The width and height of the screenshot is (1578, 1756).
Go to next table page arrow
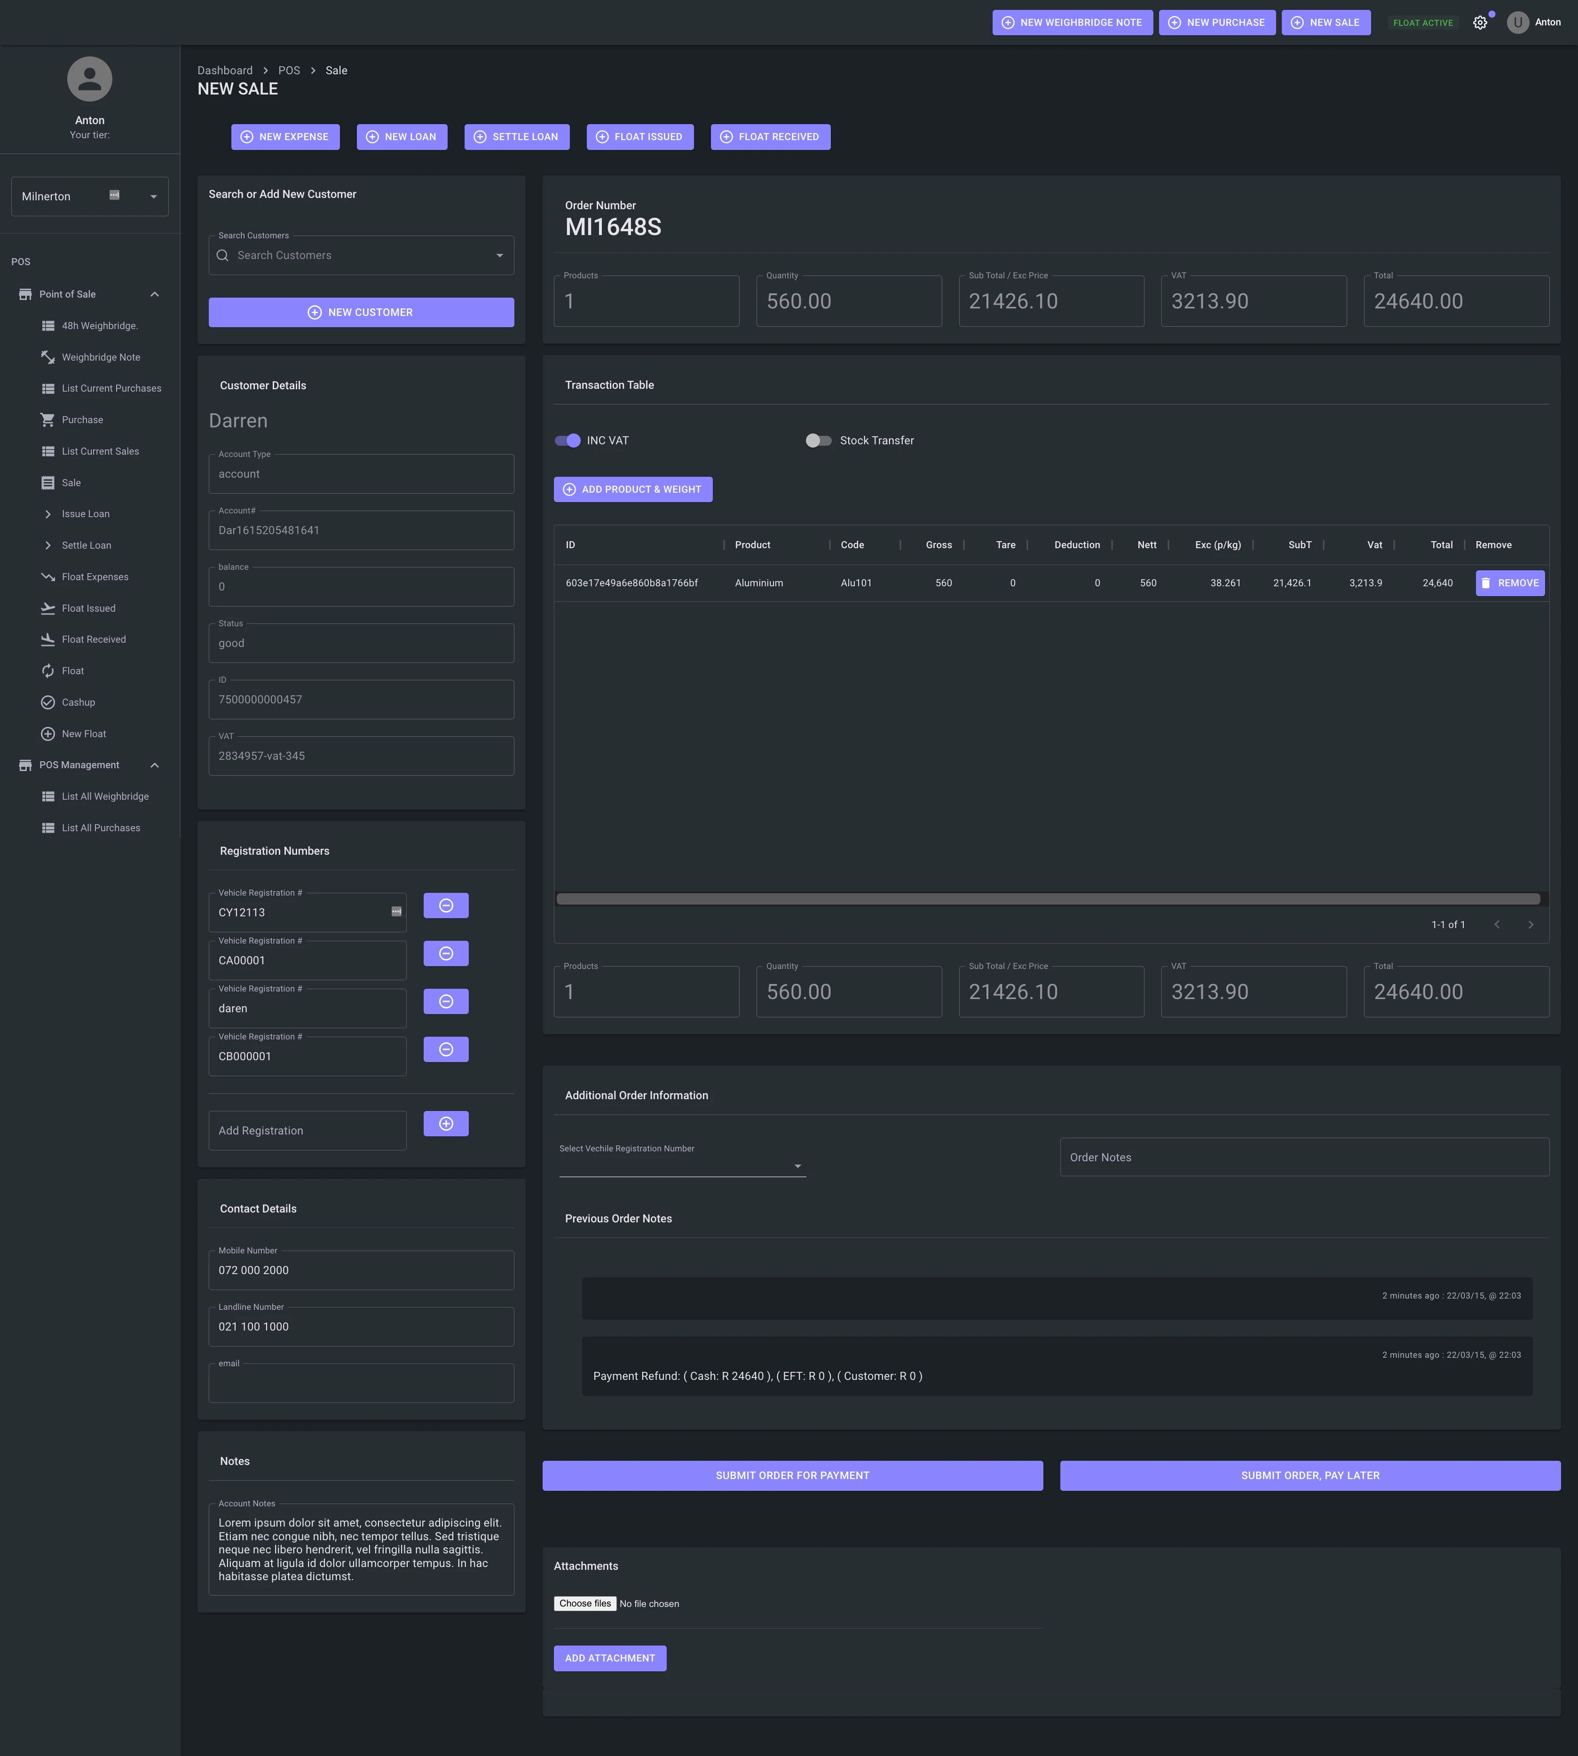point(1531,925)
